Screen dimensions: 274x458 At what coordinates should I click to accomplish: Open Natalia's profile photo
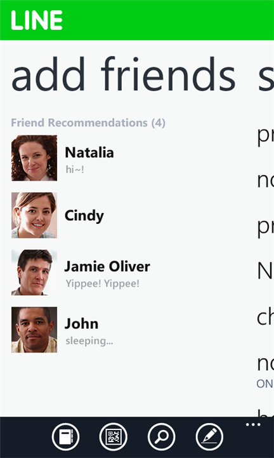click(34, 158)
